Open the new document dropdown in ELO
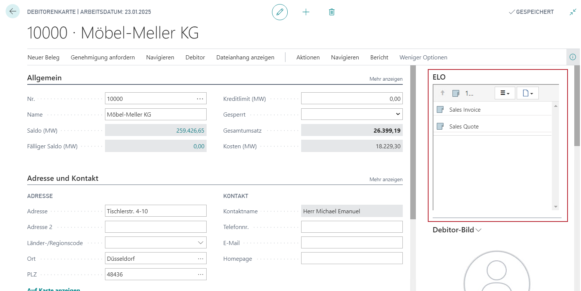The width and height of the screenshot is (581, 291). pyautogui.click(x=528, y=93)
